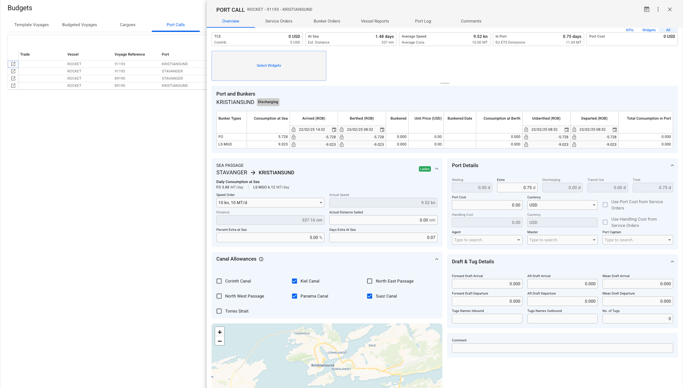
Task: Enable the Corinth Canal checkbox
Action: point(219,281)
